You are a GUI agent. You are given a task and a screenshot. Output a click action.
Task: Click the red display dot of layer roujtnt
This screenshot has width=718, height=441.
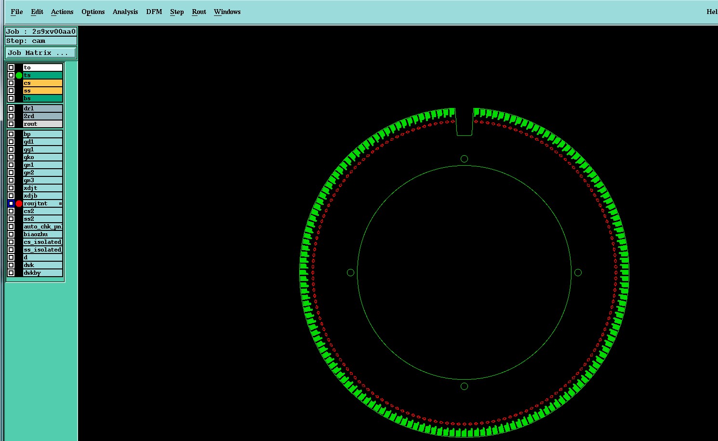pyautogui.click(x=19, y=203)
